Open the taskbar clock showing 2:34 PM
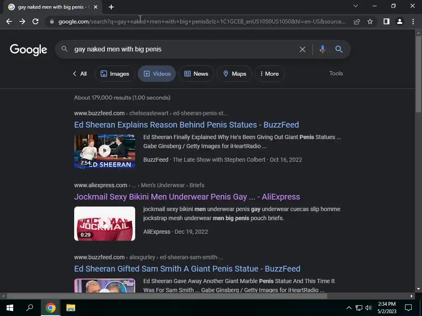Screen dimensions: 422x316 [387, 308]
